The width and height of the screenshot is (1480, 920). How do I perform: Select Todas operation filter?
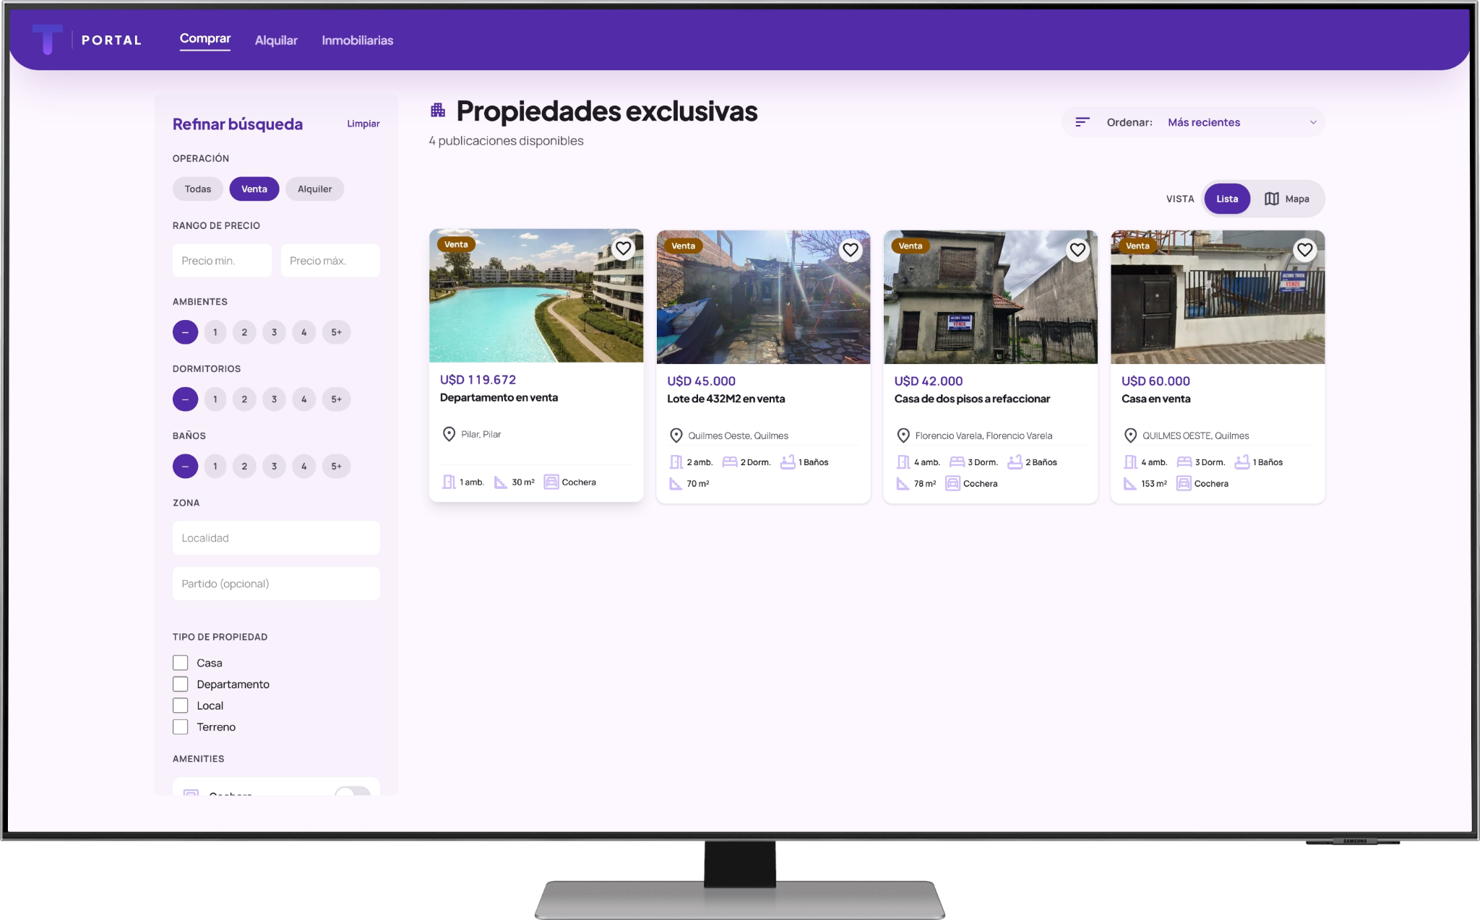coord(198,189)
